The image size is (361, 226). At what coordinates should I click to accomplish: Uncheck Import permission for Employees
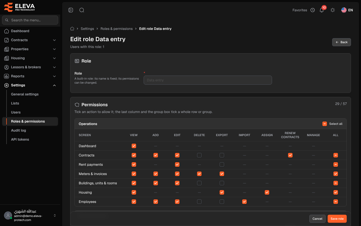tap(244, 202)
